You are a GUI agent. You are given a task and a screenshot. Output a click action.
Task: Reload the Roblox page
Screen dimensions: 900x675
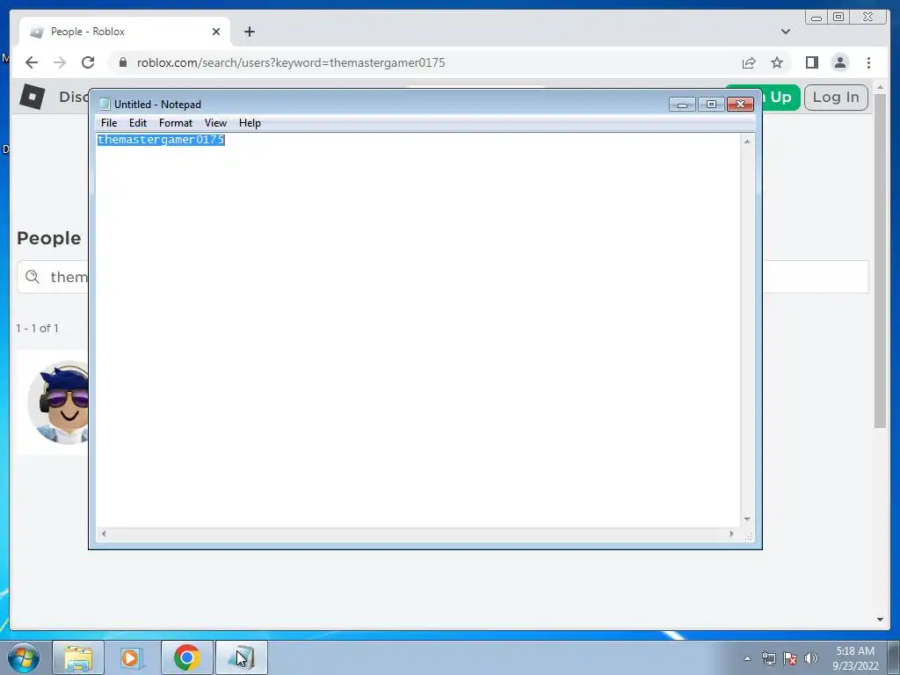coord(88,62)
